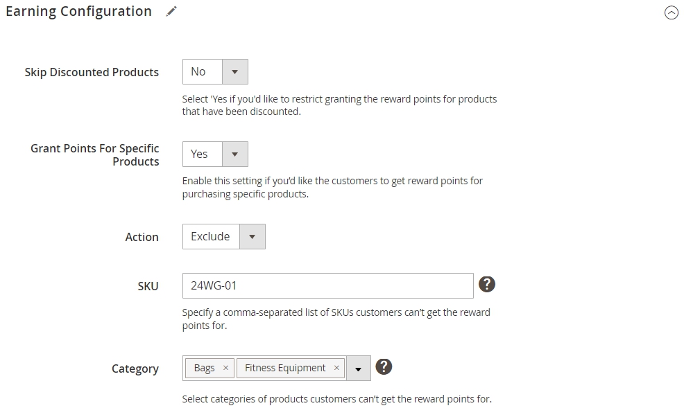The image size is (684, 408).
Task: Open the Action dropdown showing Exclude
Action: [x=224, y=236]
